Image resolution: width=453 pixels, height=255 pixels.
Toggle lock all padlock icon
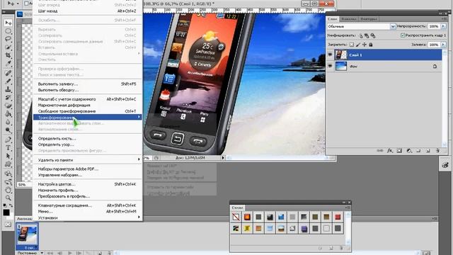coord(371,45)
